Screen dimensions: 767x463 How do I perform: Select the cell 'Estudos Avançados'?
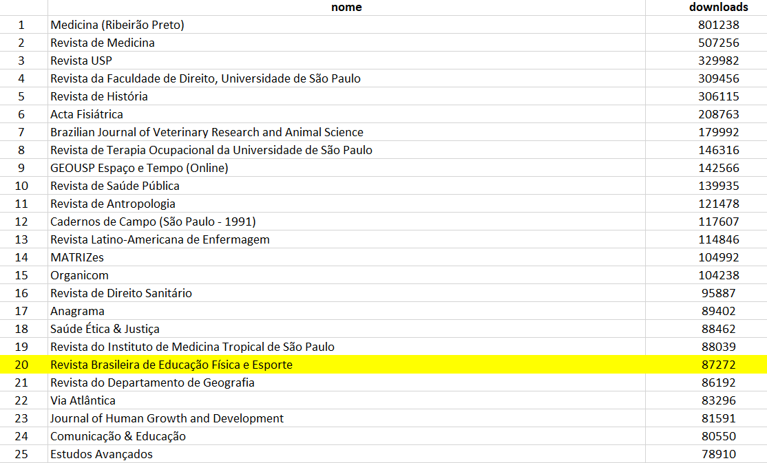(346, 454)
